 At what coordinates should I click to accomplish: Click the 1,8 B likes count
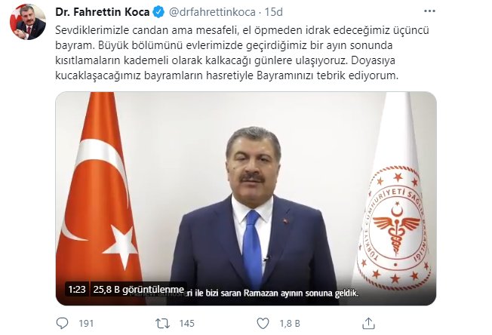290,324
